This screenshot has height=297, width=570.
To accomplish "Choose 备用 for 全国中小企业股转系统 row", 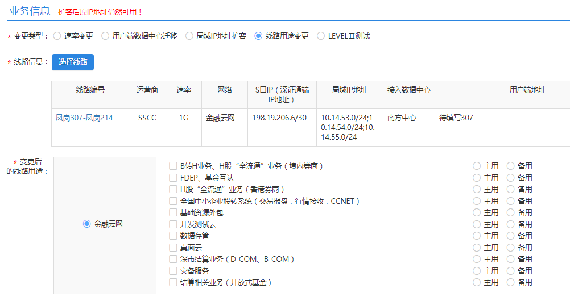I will [x=511, y=201].
